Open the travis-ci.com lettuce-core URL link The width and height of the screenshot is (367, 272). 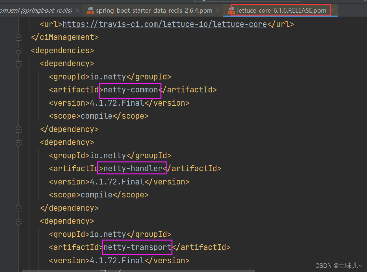tap(165, 24)
